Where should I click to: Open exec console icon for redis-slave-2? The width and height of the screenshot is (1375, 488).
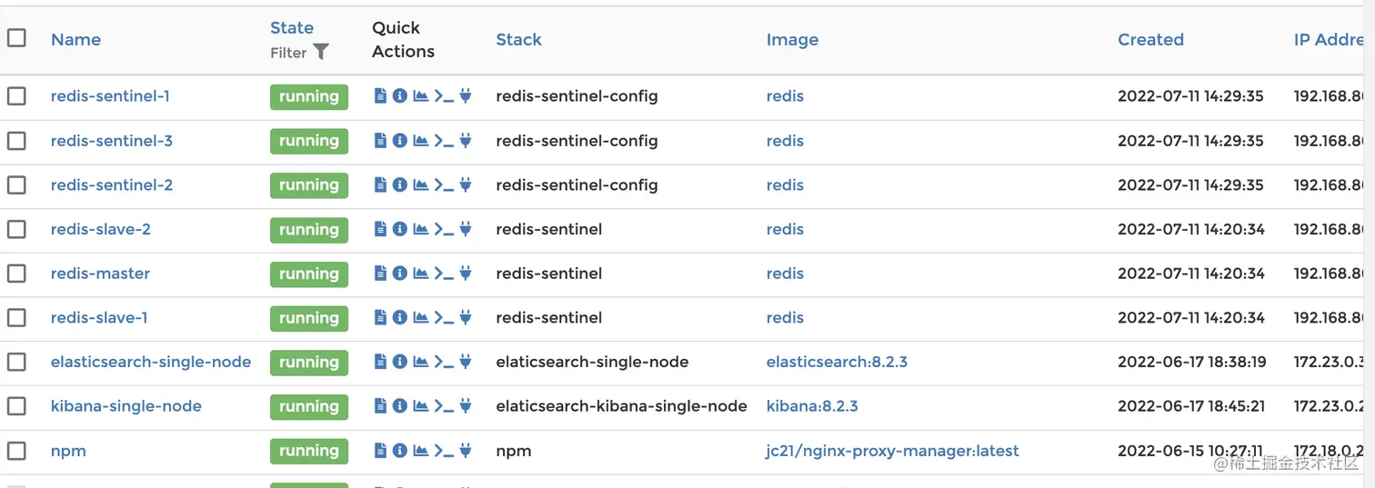[x=443, y=230]
